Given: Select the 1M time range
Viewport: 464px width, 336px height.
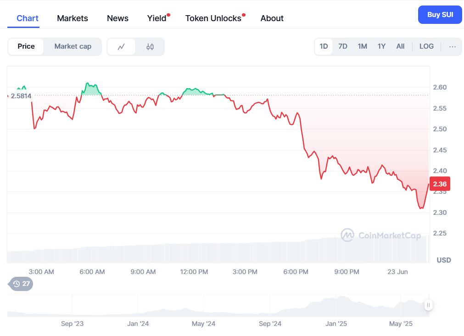Looking at the screenshot, I should pos(362,46).
